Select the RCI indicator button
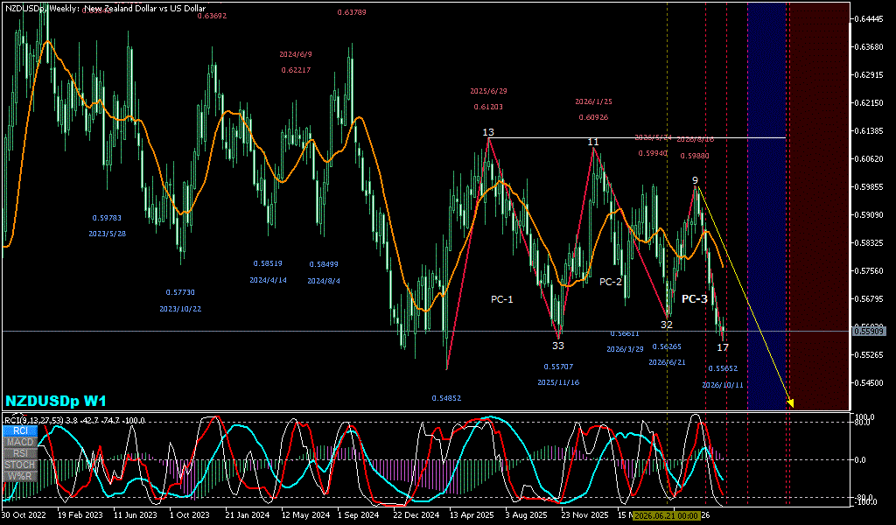This screenshot has height=525, width=896. [20, 430]
